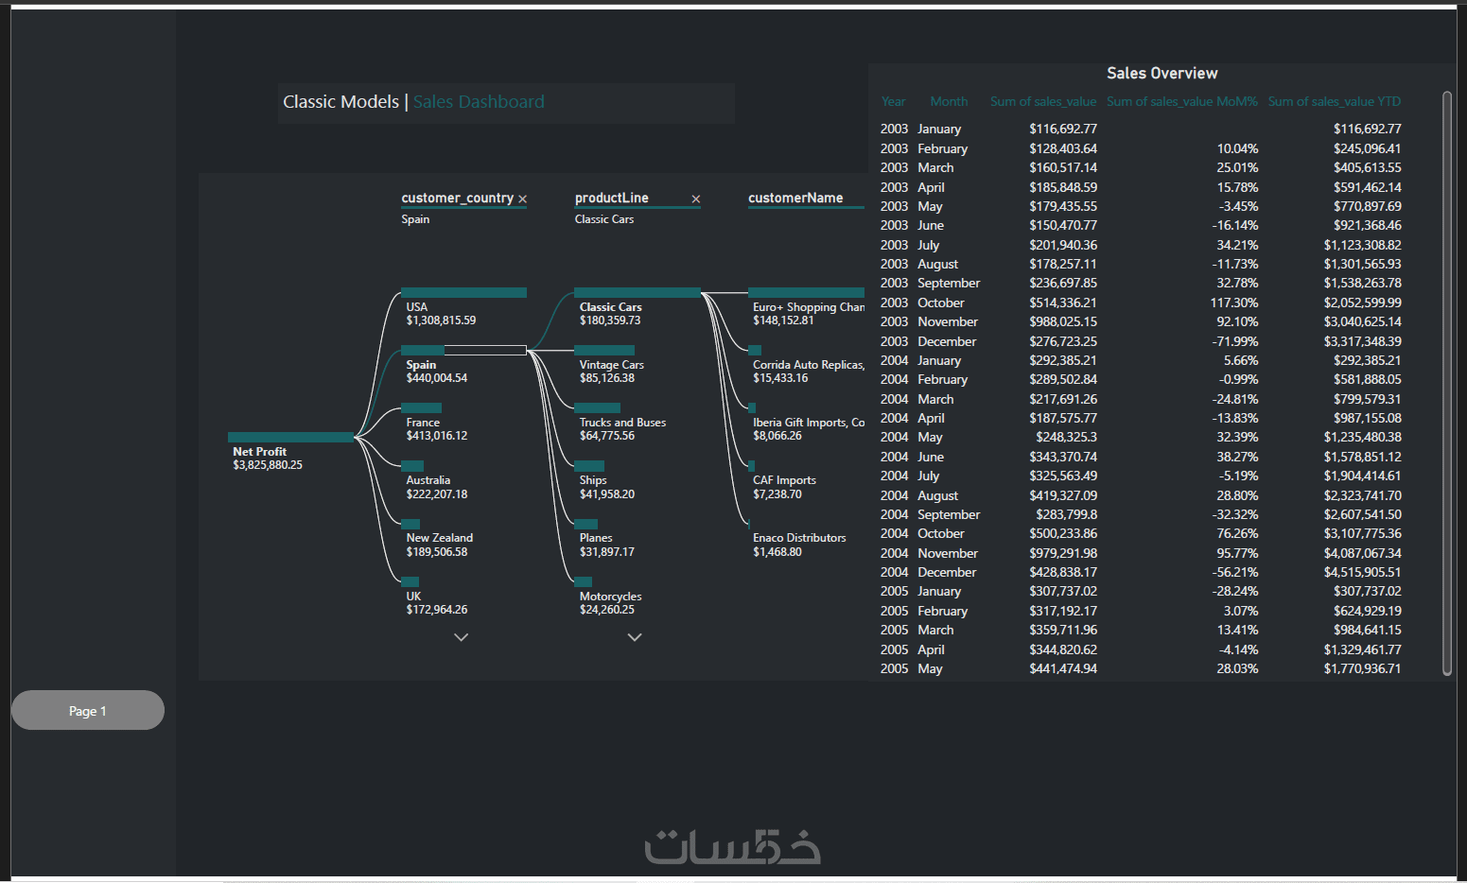The image size is (1467, 883).
Task: Select the $979,291.98 sales value cell
Action: 1063,554
